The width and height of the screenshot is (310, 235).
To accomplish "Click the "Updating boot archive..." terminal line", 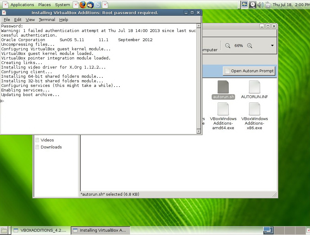I will click(30, 94).
